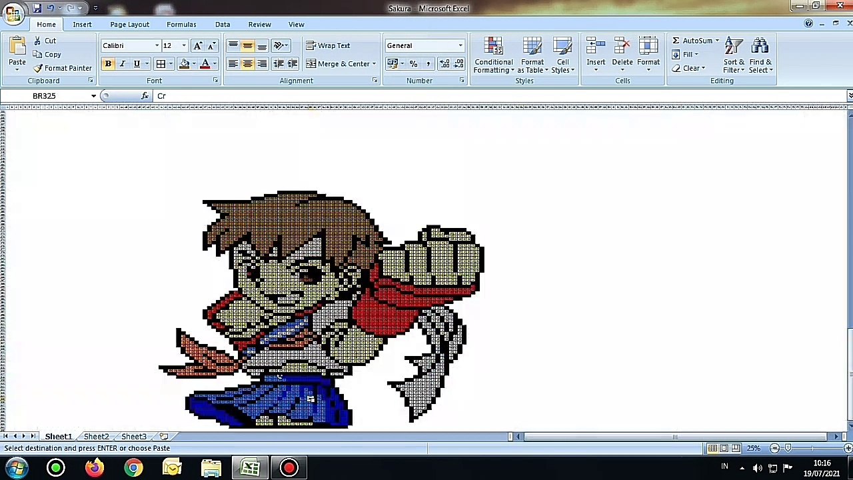Toggle Top Align for cell contents
This screenshot has width=853, height=480.
pos(233,46)
